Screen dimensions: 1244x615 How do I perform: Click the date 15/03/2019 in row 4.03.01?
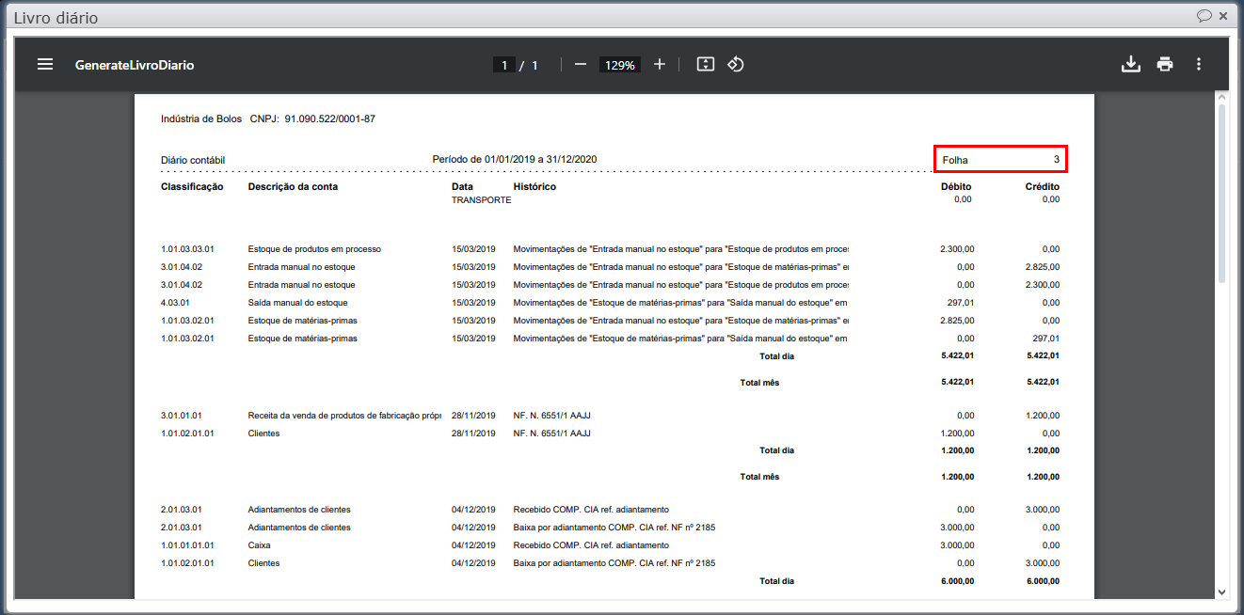(473, 303)
